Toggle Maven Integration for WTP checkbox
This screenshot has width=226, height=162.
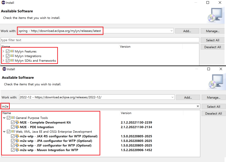[x=13, y=150]
